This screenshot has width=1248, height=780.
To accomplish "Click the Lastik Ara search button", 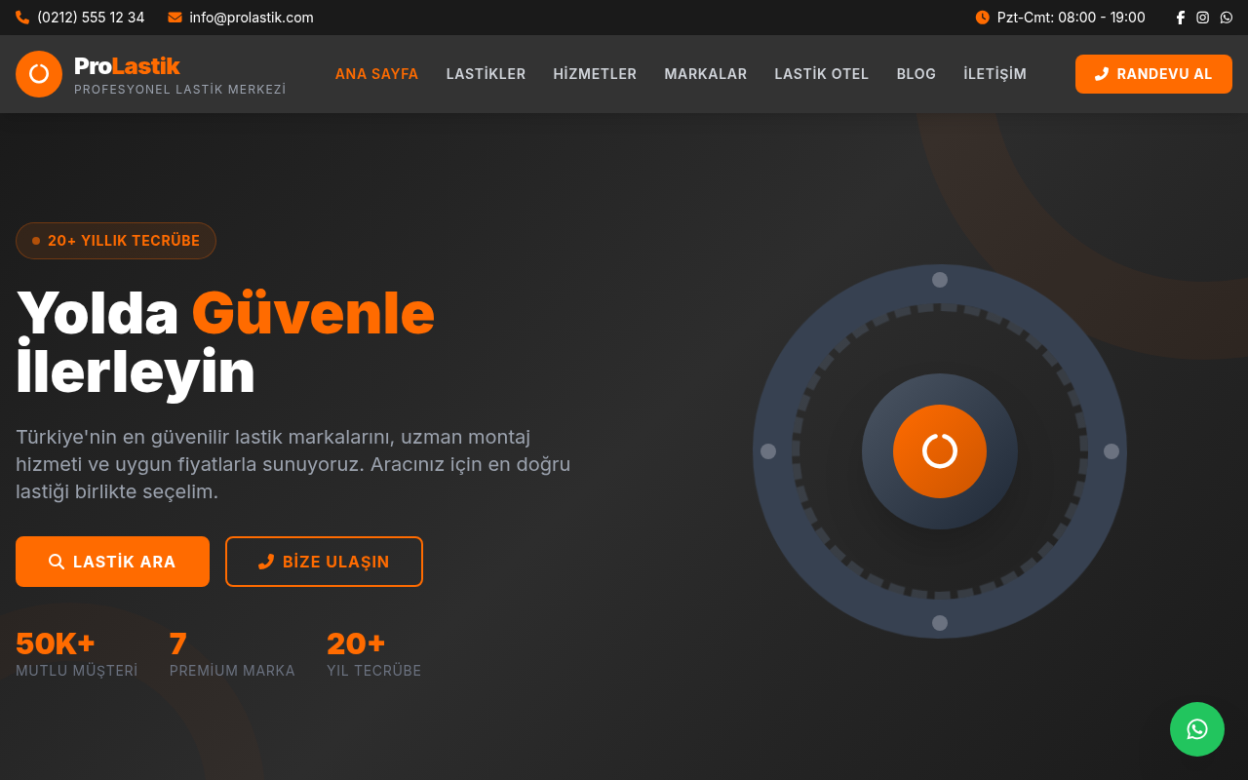I will click(112, 562).
